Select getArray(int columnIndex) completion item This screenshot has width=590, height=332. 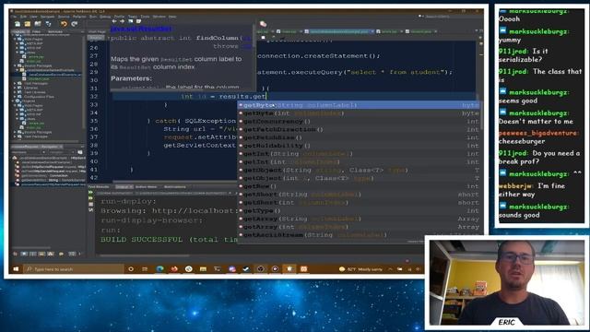pos(359,227)
